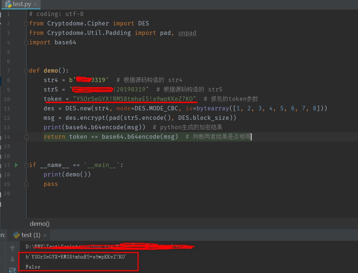Close the test (1) run tab
This screenshot has height=273, width=358.
coord(45,235)
